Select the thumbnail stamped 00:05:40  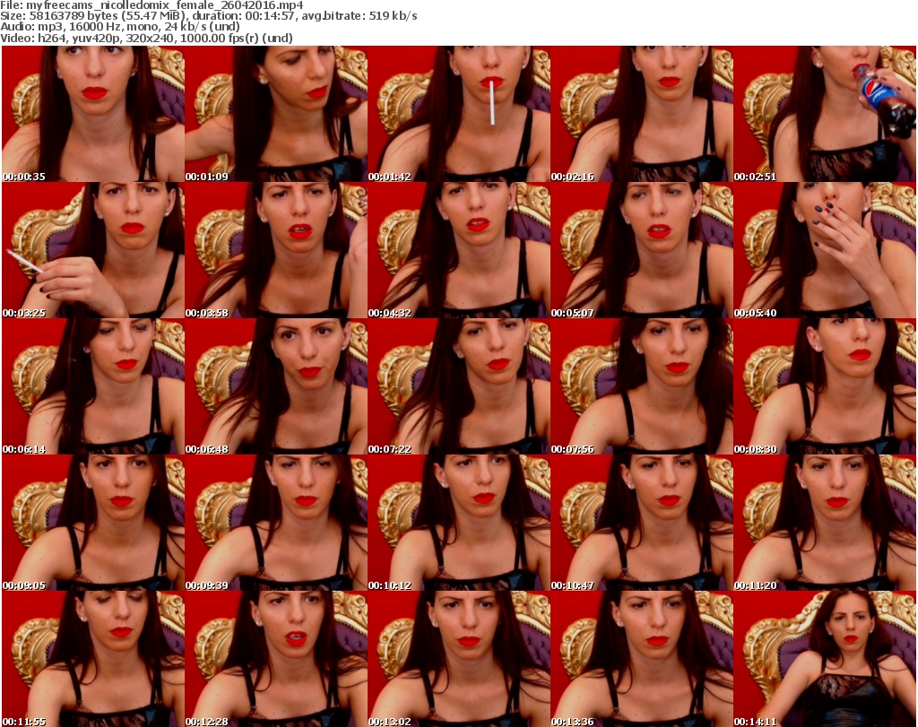tap(825, 250)
